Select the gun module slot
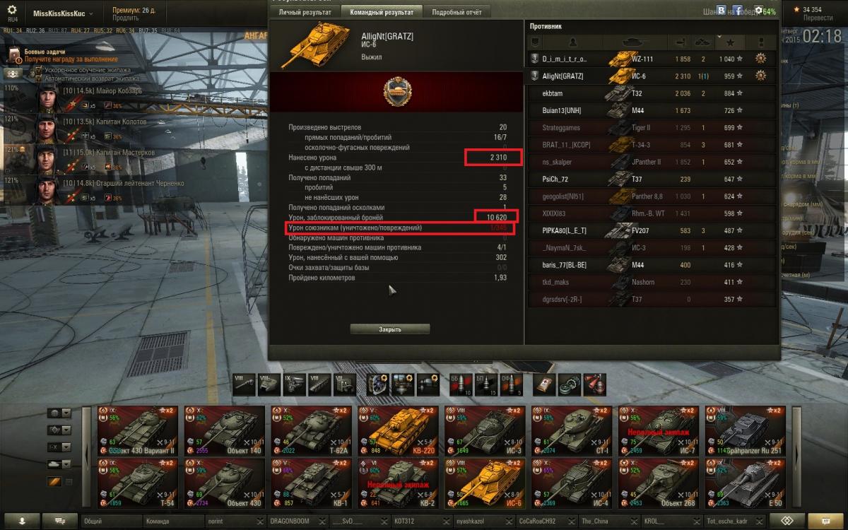Image resolution: width=848 pixels, height=530 pixels. click(x=245, y=384)
